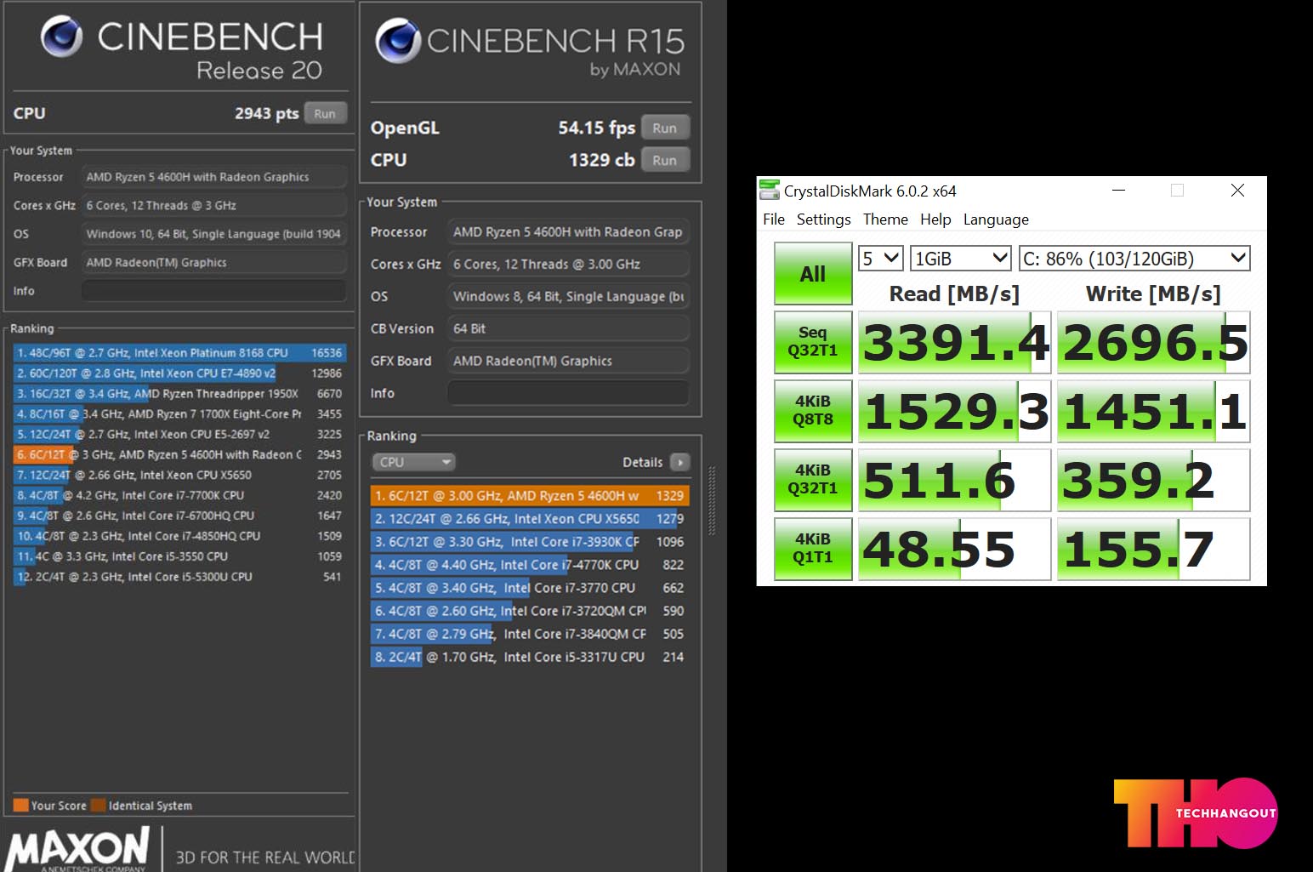Click the Seq Q32T1 write result 2696.5
This screenshot has height=872, width=1313.
(1154, 342)
